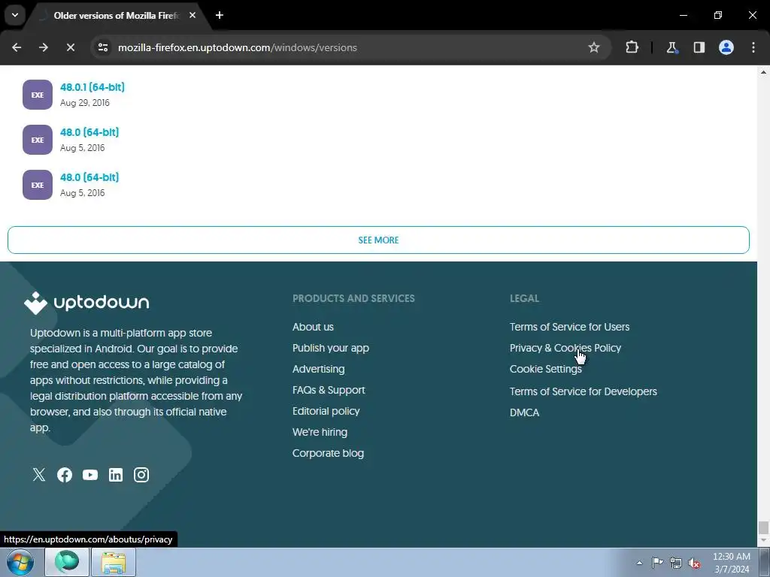The width and height of the screenshot is (770, 577).
Task: Go forward in browser history
Action: pyautogui.click(x=44, y=47)
